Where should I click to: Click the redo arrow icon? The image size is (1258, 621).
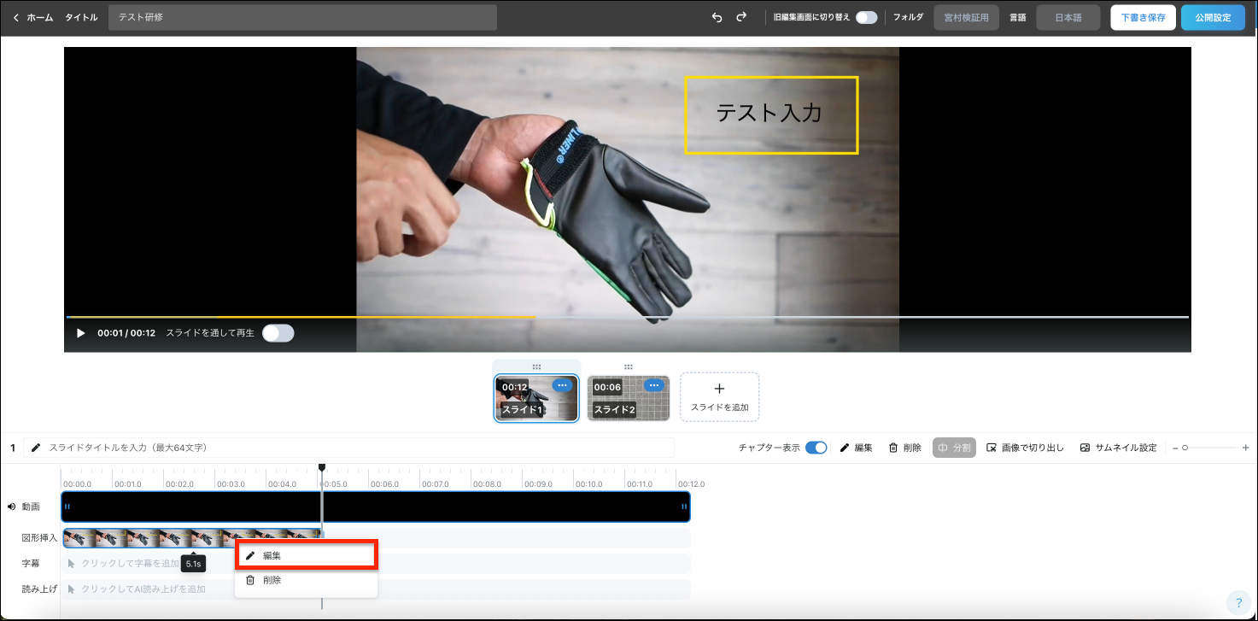[741, 17]
